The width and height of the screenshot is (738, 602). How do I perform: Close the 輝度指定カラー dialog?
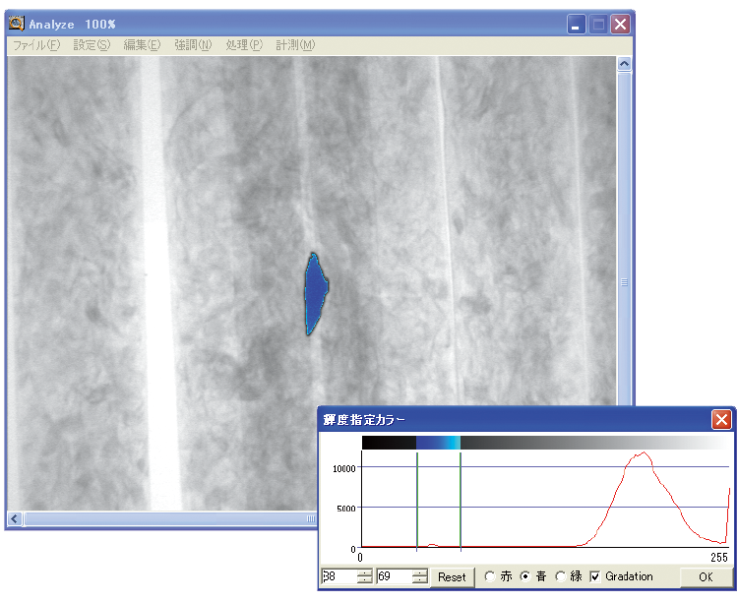click(x=721, y=420)
